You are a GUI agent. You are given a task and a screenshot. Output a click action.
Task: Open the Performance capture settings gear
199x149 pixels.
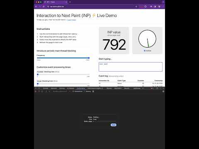(x=163, y=91)
